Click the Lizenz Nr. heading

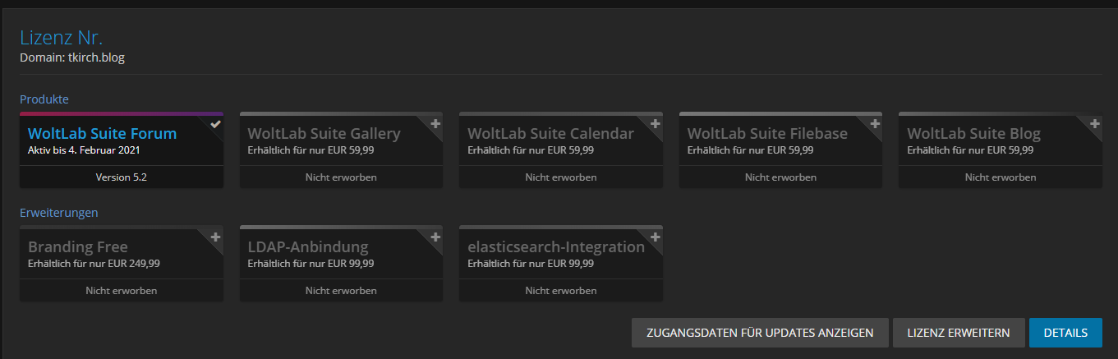pyautogui.click(x=61, y=38)
